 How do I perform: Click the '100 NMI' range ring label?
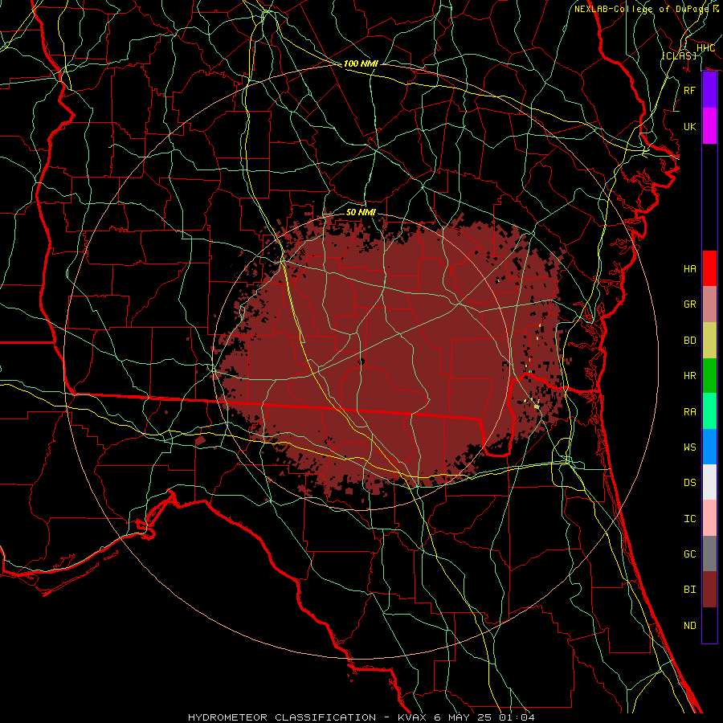pos(361,63)
